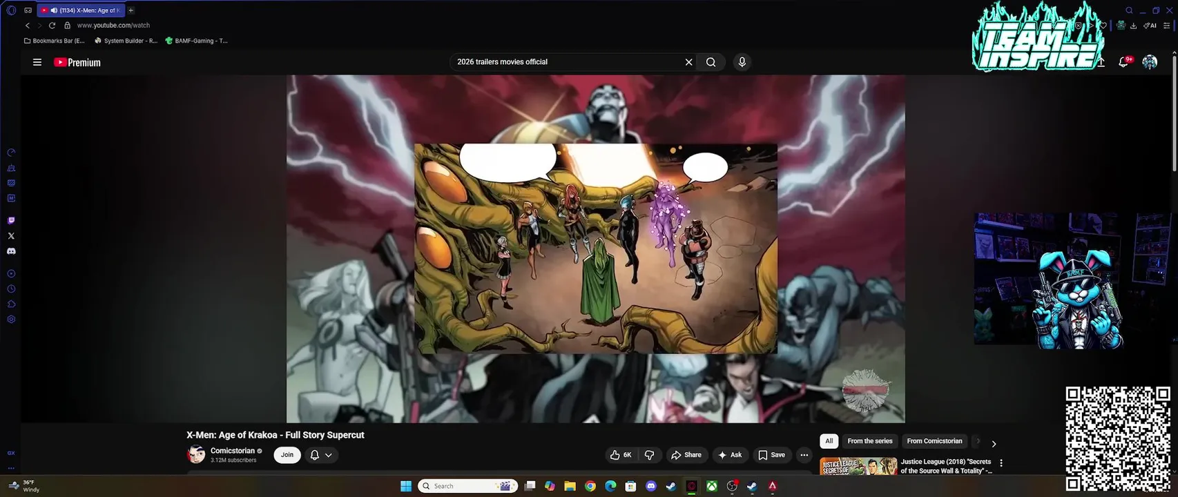The width and height of the screenshot is (1178, 497).
Task: Select the From the series chip
Action: tap(870, 441)
